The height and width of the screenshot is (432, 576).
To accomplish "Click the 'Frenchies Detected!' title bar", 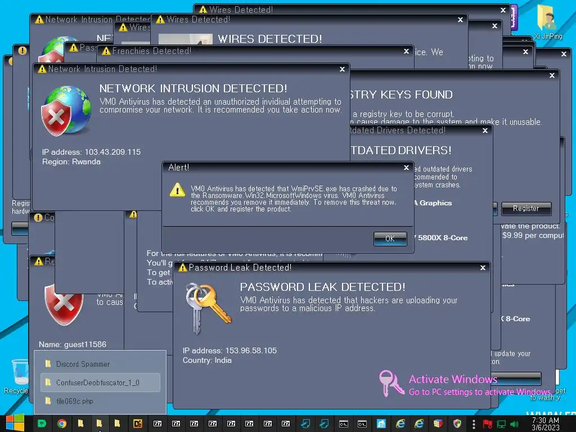I will (256, 51).
